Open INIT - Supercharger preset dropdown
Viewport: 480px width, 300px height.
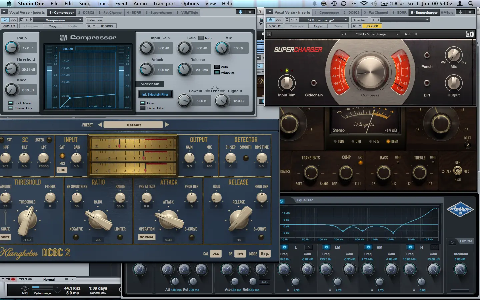point(377,34)
